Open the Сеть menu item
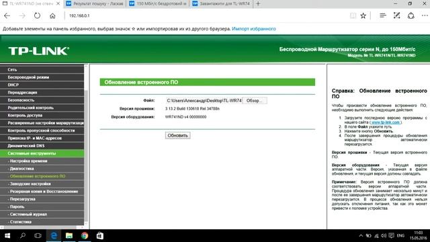 tap(42, 70)
